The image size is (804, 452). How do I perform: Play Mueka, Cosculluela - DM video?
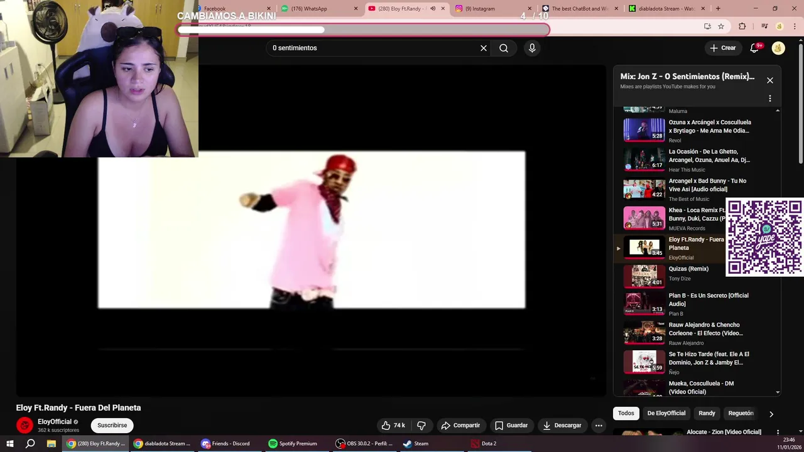697,387
